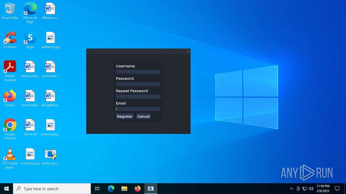Select the zonemagaz... image file

50,127
